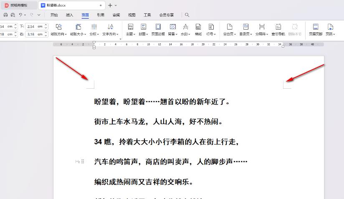The image size is (344, 199).
Task: Click the Undo arrow icon
Action: [x=20, y=15]
